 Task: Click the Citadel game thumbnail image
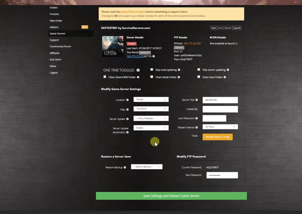(x=112, y=46)
